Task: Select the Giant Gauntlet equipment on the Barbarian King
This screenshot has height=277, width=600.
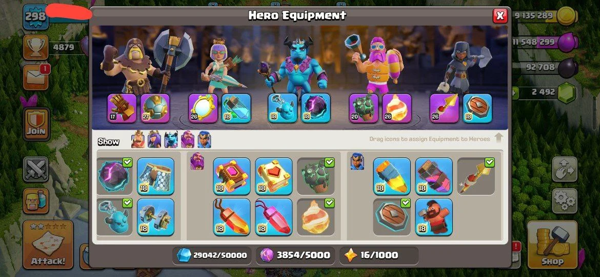Action: pyautogui.click(x=122, y=108)
